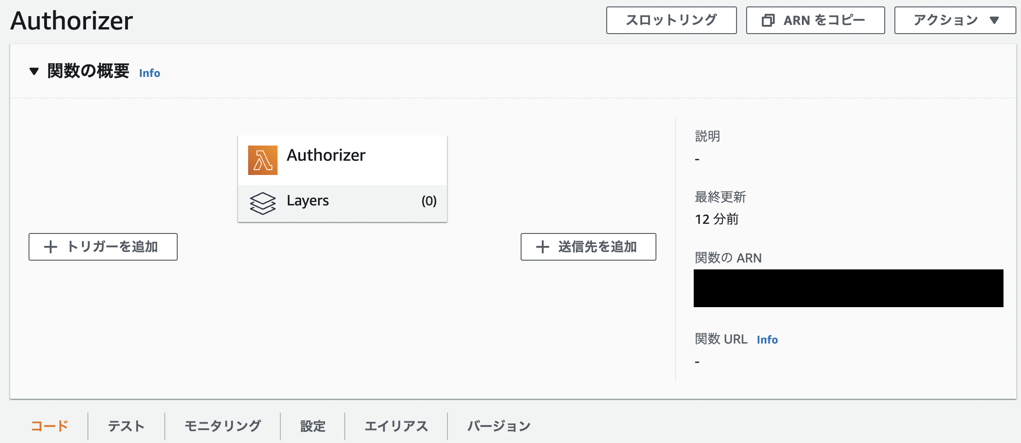This screenshot has width=1021, height=443.
Task: Open the Info link beside 関数 URL
Action: pyautogui.click(x=767, y=339)
